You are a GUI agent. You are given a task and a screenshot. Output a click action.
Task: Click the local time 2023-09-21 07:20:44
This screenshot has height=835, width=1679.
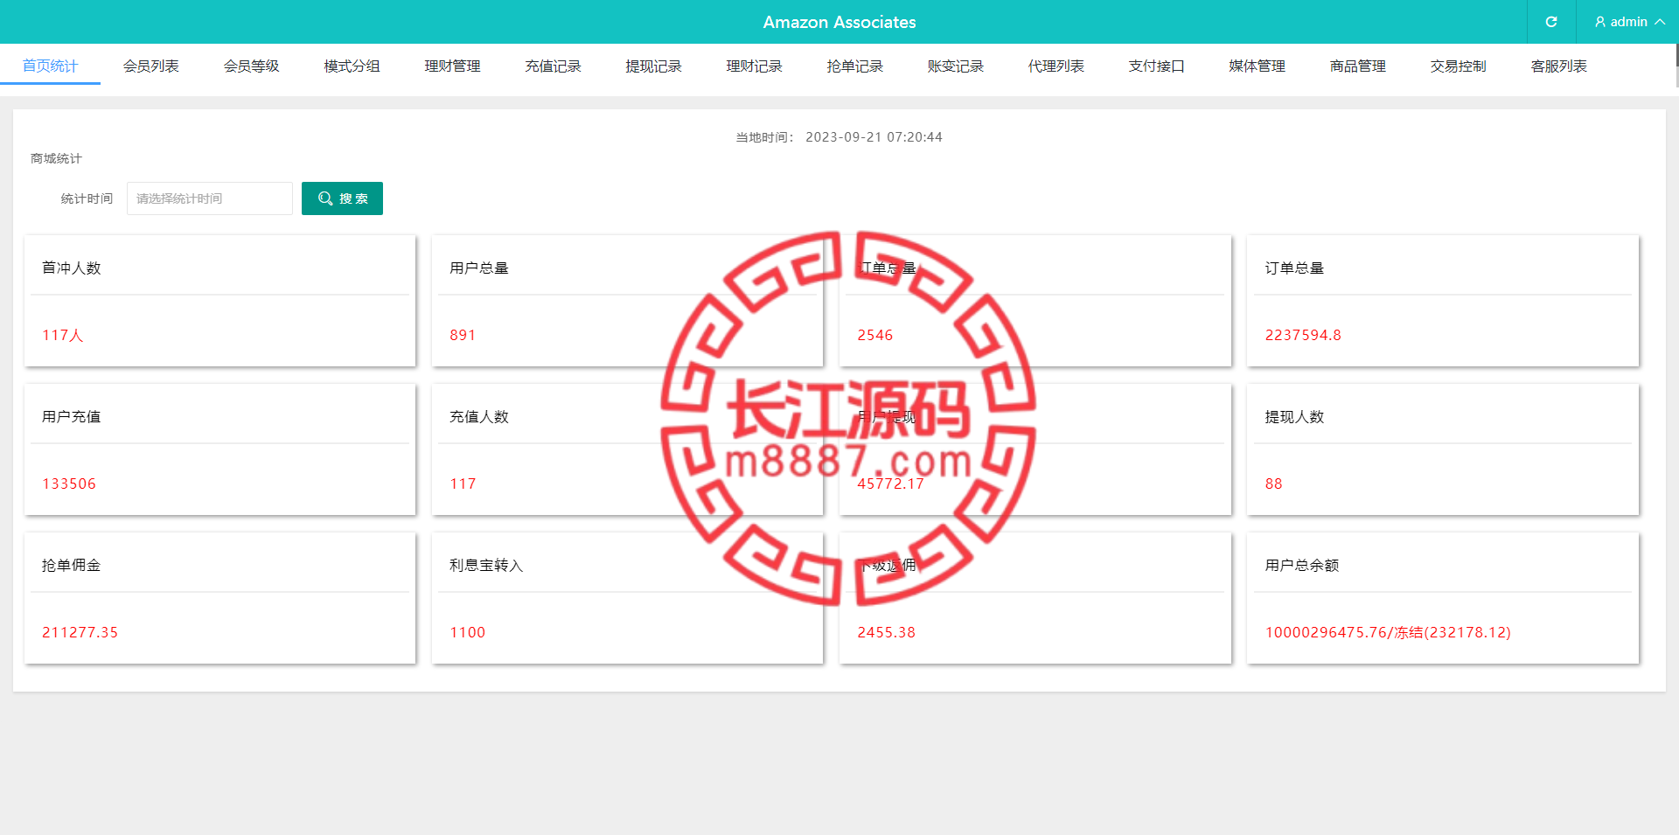(874, 137)
